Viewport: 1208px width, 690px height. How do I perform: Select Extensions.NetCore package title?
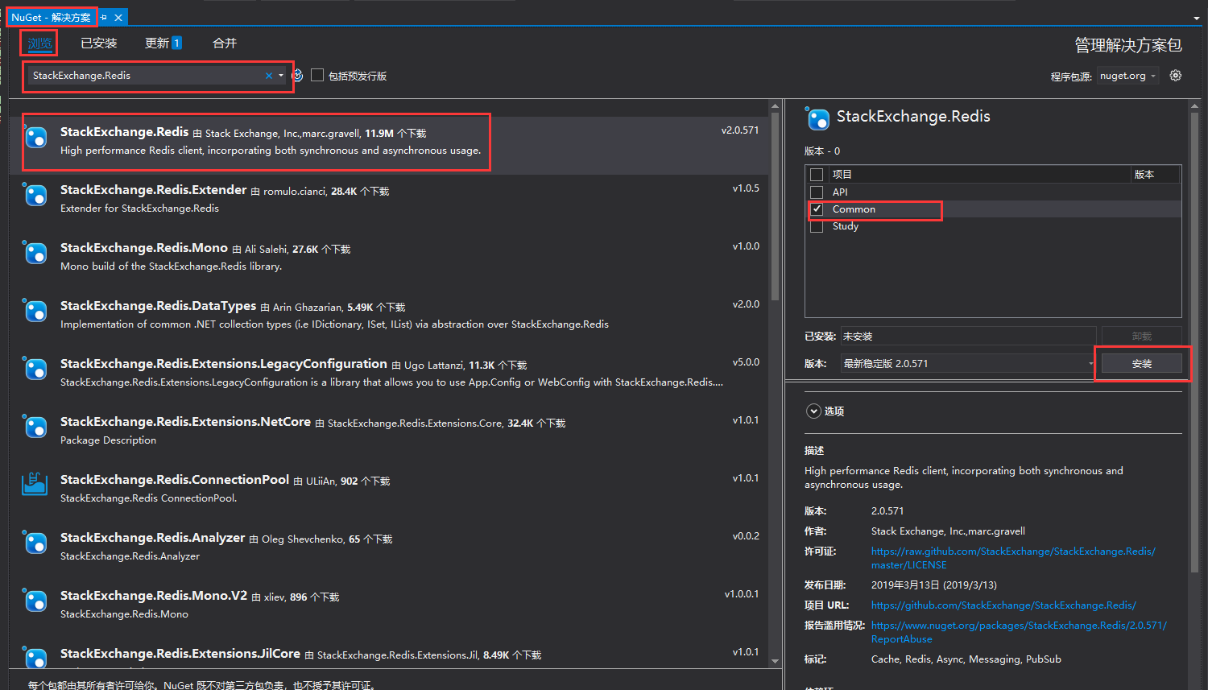[x=185, y=422]
